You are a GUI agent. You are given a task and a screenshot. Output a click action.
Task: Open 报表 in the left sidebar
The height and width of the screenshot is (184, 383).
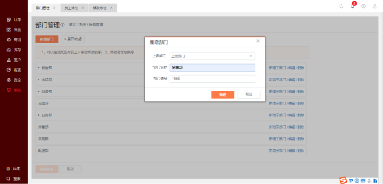(x=14, y=70)
